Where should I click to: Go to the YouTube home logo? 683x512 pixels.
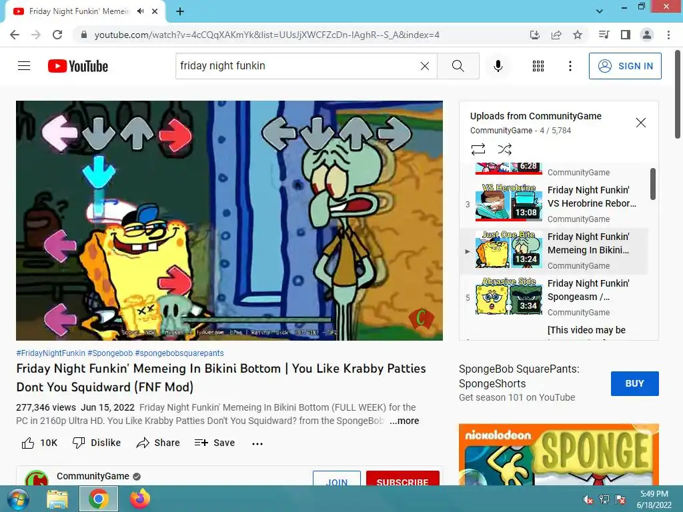[x=78, y=66]
